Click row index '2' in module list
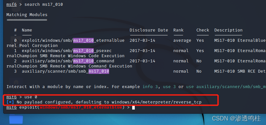Viewport: 266px width, 125px height. tap(15, 61)
